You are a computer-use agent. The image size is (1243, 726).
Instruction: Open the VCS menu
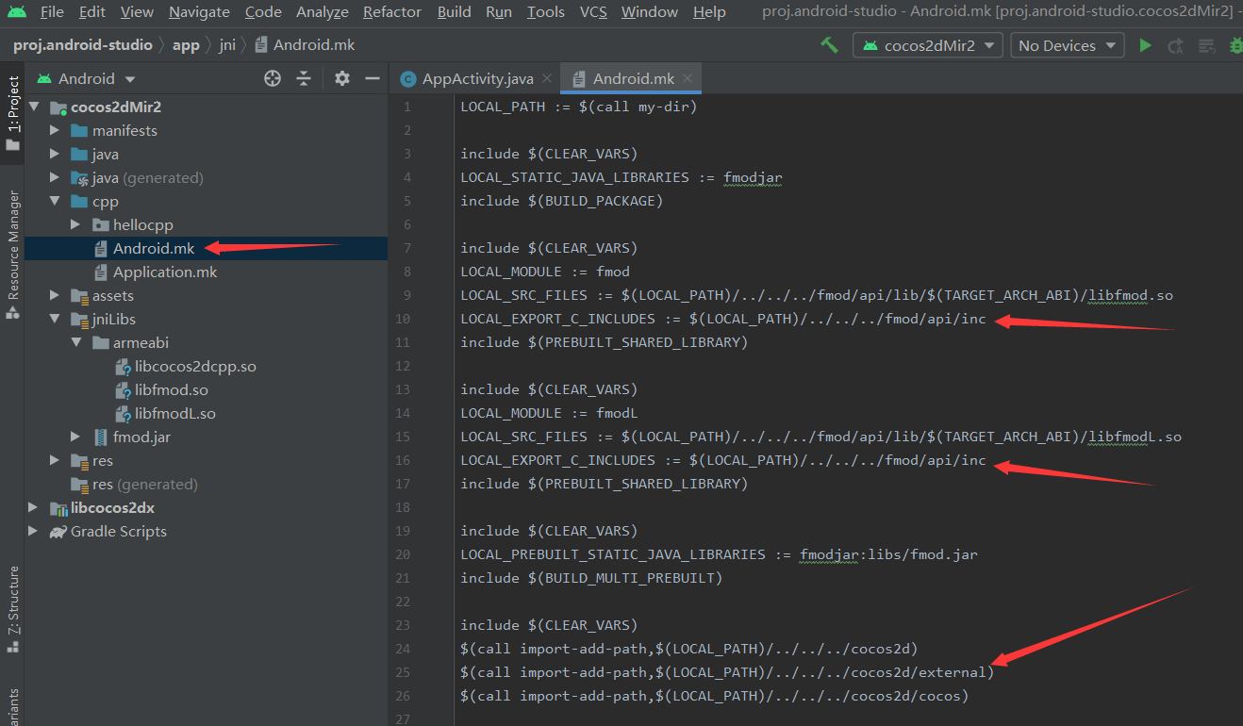(593, 12)
